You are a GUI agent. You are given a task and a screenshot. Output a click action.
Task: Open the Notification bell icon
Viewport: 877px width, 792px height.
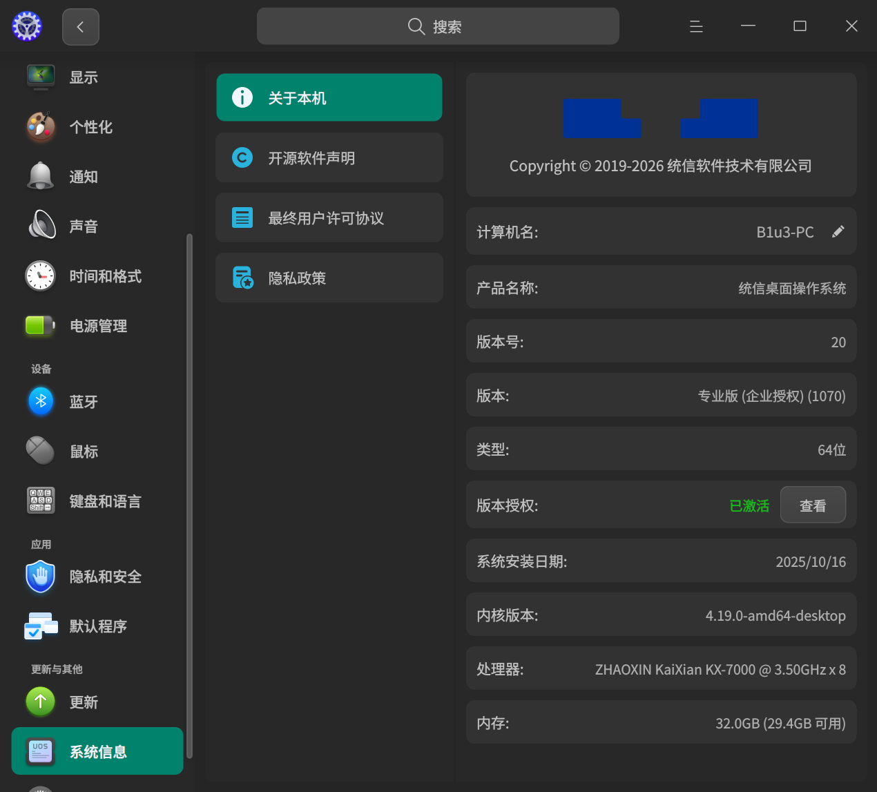tap(41, 177)
